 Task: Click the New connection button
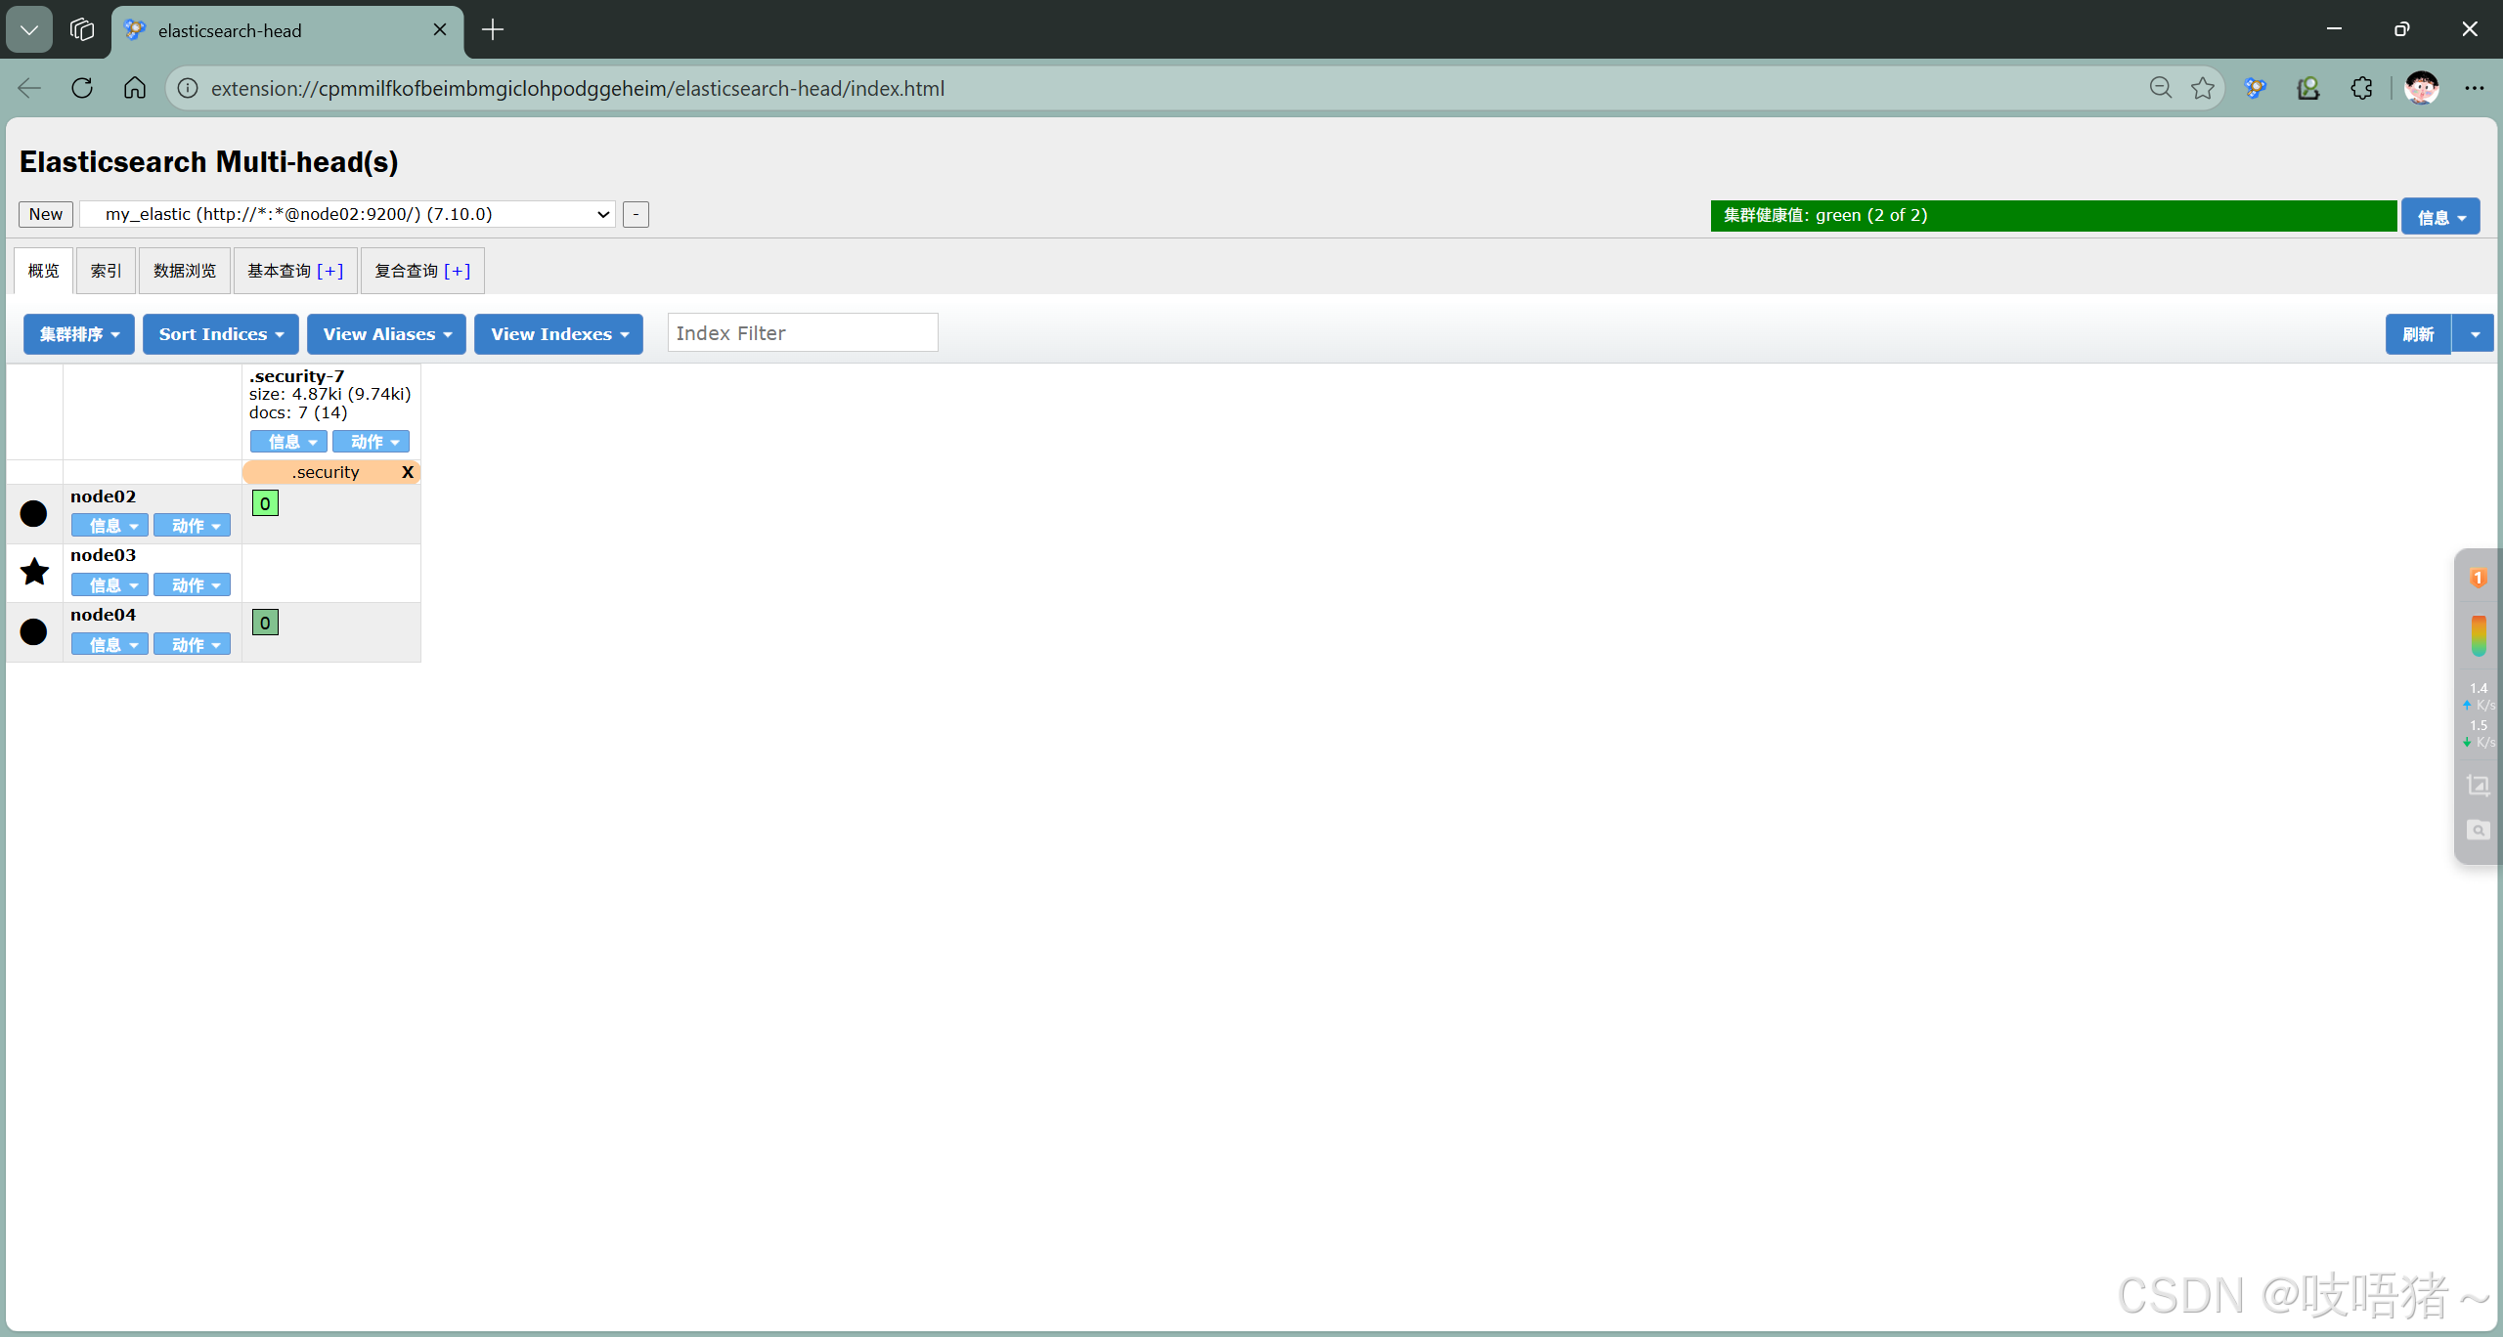tap(46, 214)
